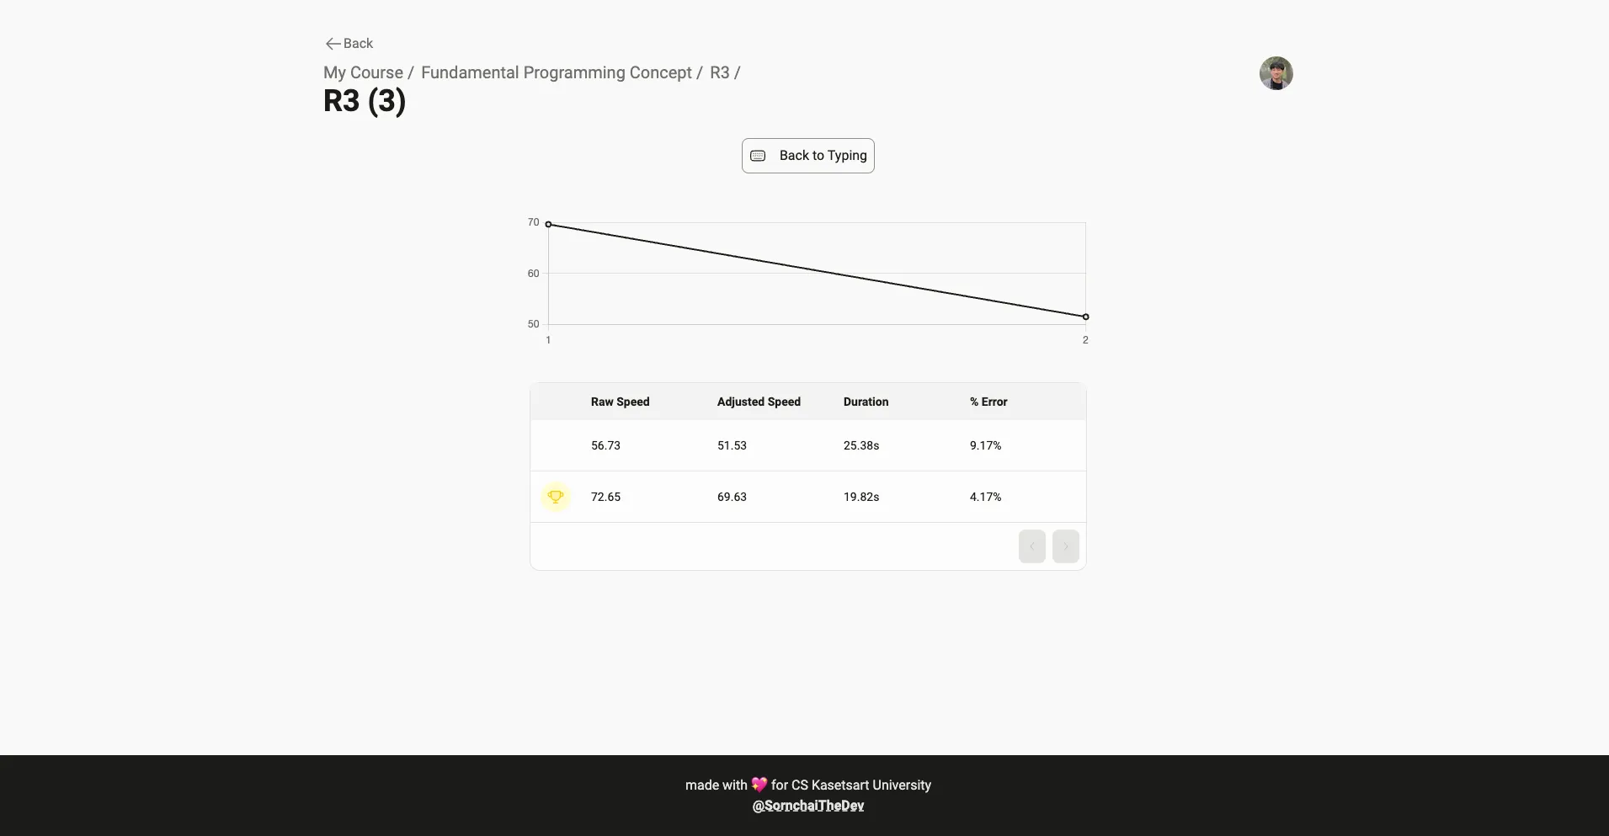1609x836 pixels.
Task: Visit @SornchaiTheDev footer link
Action: 808,806
